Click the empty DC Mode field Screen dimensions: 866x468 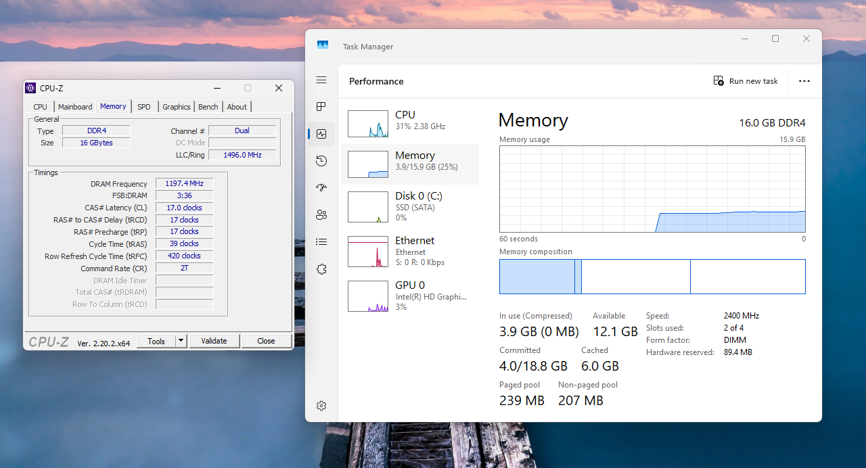[x=242, y=143]
